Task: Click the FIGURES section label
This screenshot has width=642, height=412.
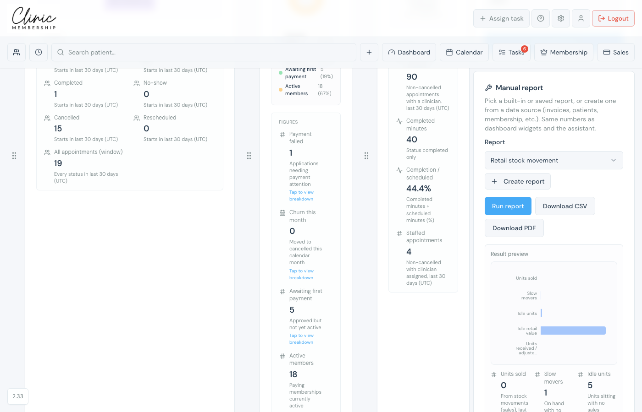Action: pos(288,122)
